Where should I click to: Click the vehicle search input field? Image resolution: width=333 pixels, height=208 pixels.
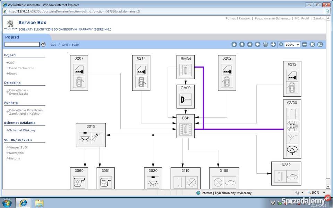point(22,44)
